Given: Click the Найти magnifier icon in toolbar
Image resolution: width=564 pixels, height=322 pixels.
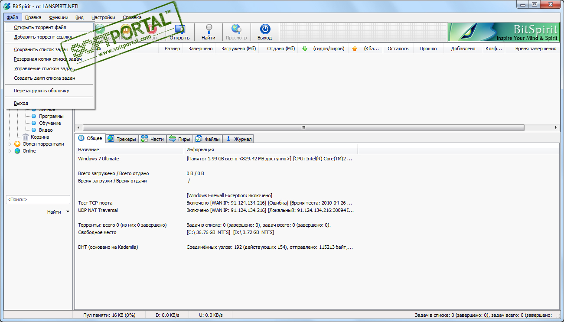Looking at the screenshot, I should point(209,29).
